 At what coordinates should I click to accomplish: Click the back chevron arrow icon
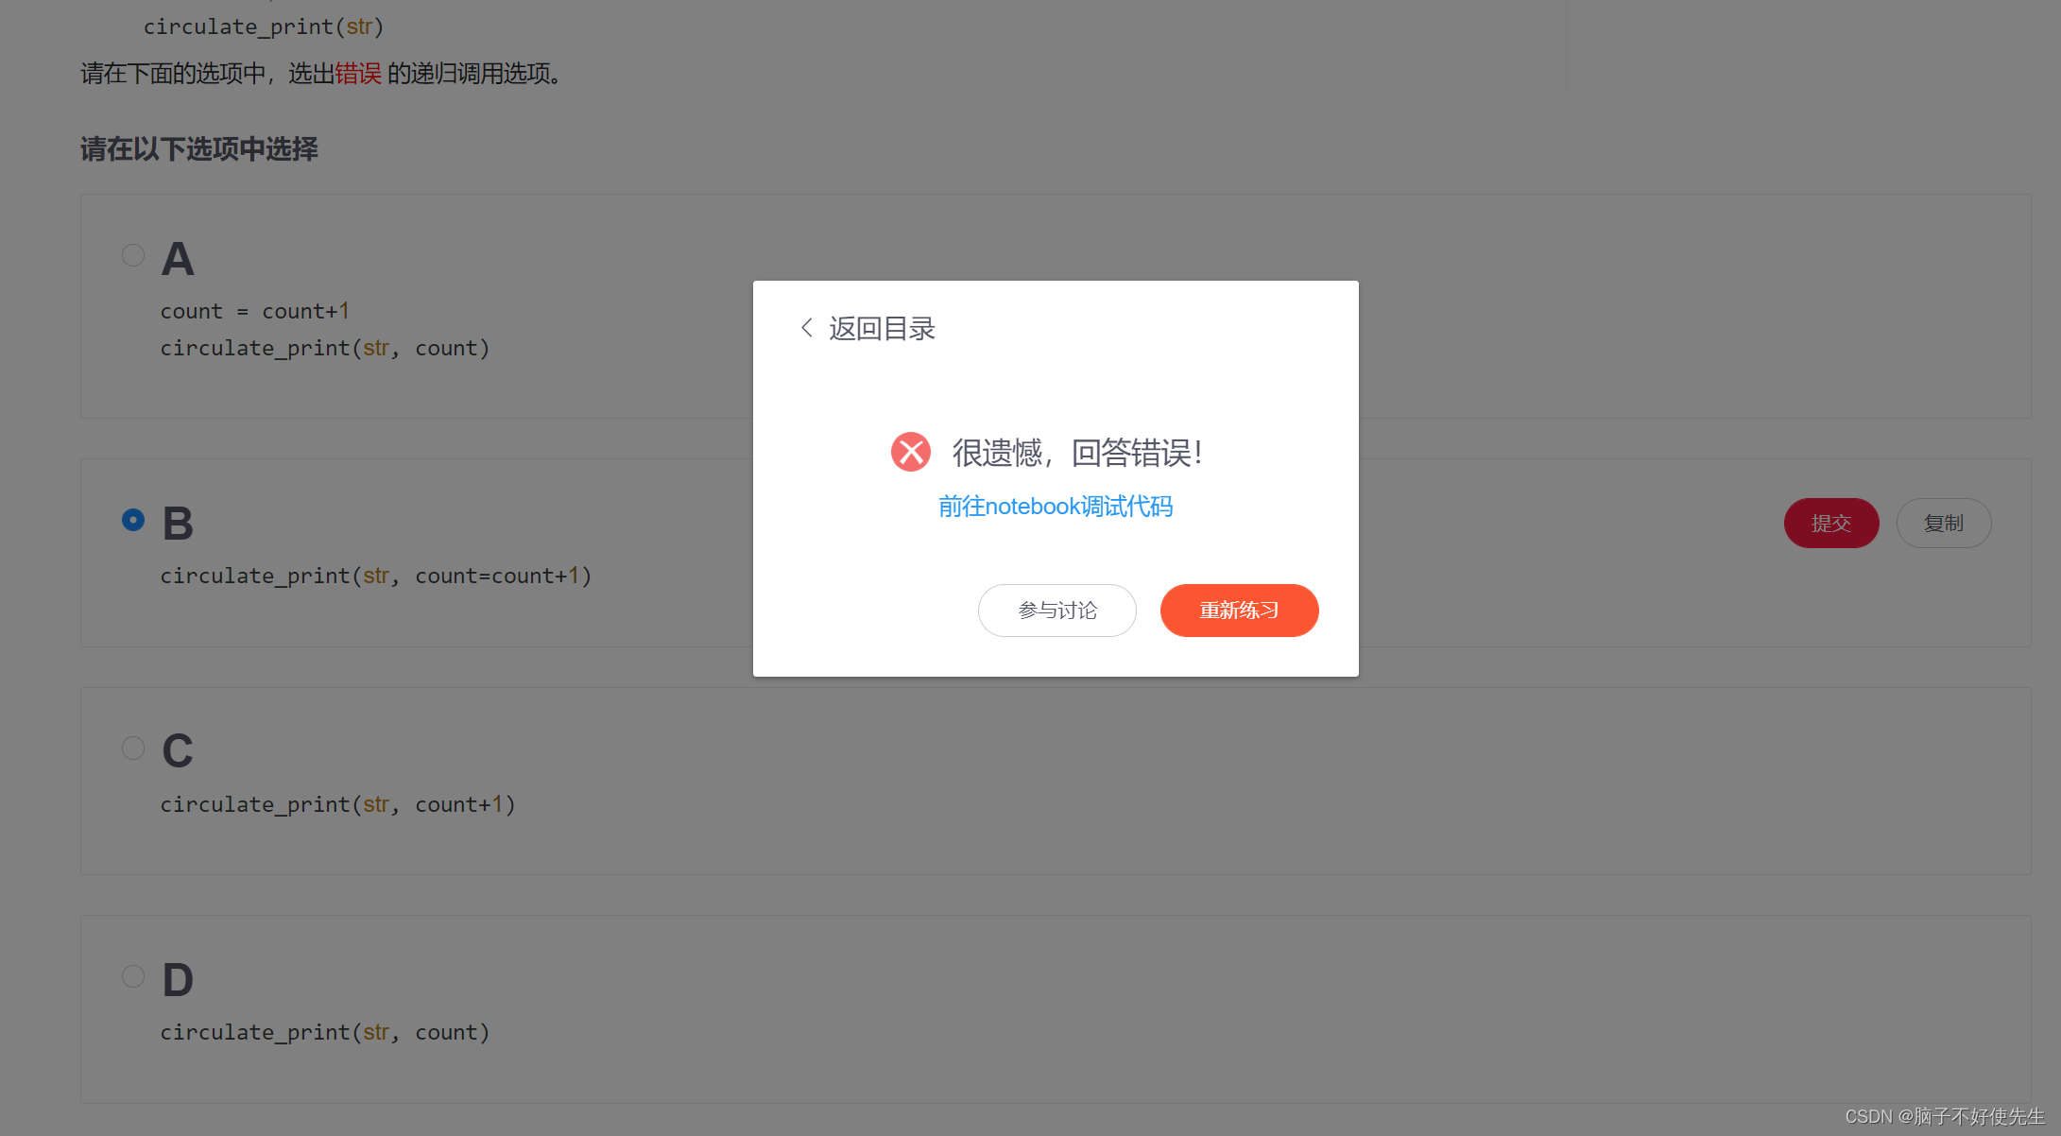806,328
